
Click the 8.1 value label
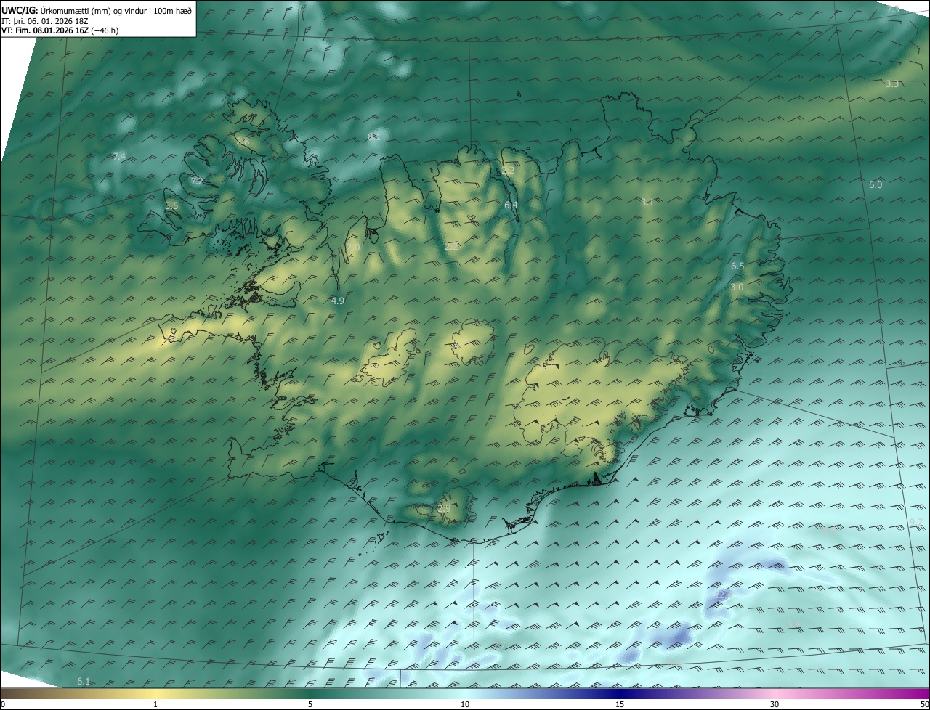click(373, 136)
